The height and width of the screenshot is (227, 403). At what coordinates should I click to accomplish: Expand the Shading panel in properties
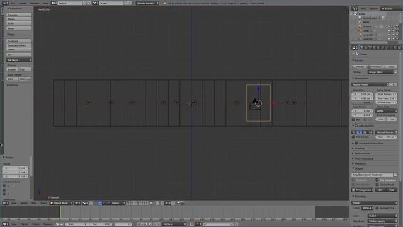click(x=358, y=148)
